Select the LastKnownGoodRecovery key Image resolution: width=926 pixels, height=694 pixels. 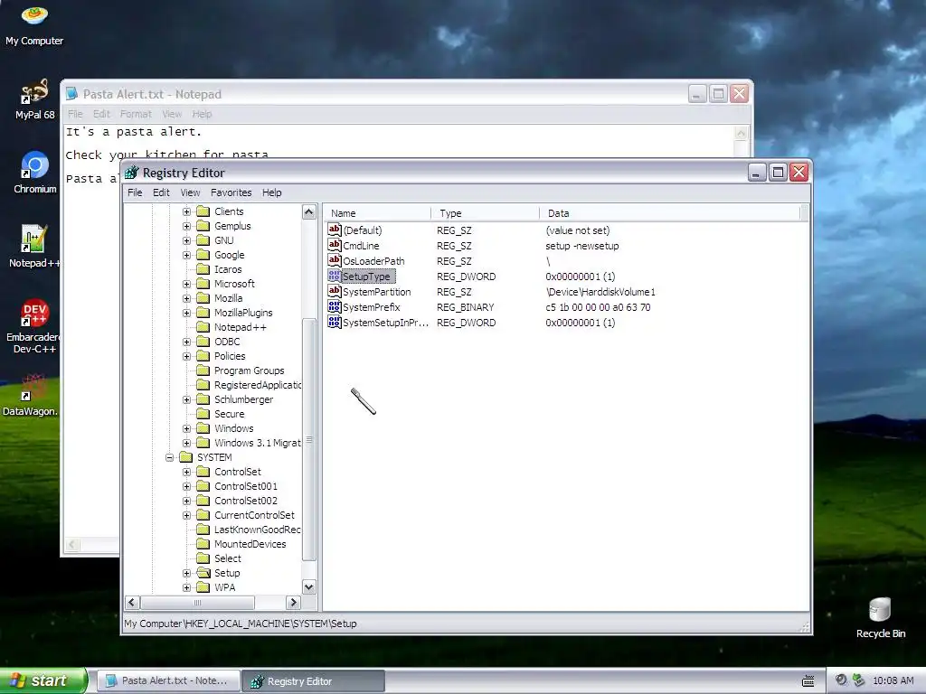(x=257, y=530)
